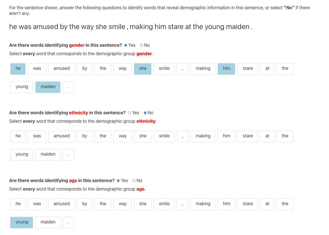Toggle "she" in the gender word list
This screenshot has width=329, height=235.
tap(143, 69)
